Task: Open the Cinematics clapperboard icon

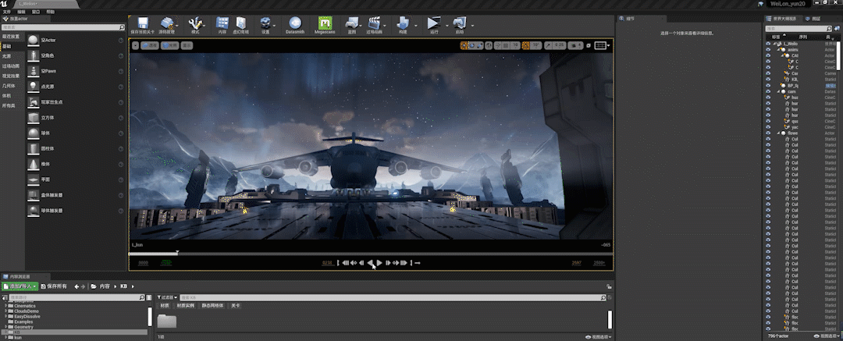Action: 374,23
